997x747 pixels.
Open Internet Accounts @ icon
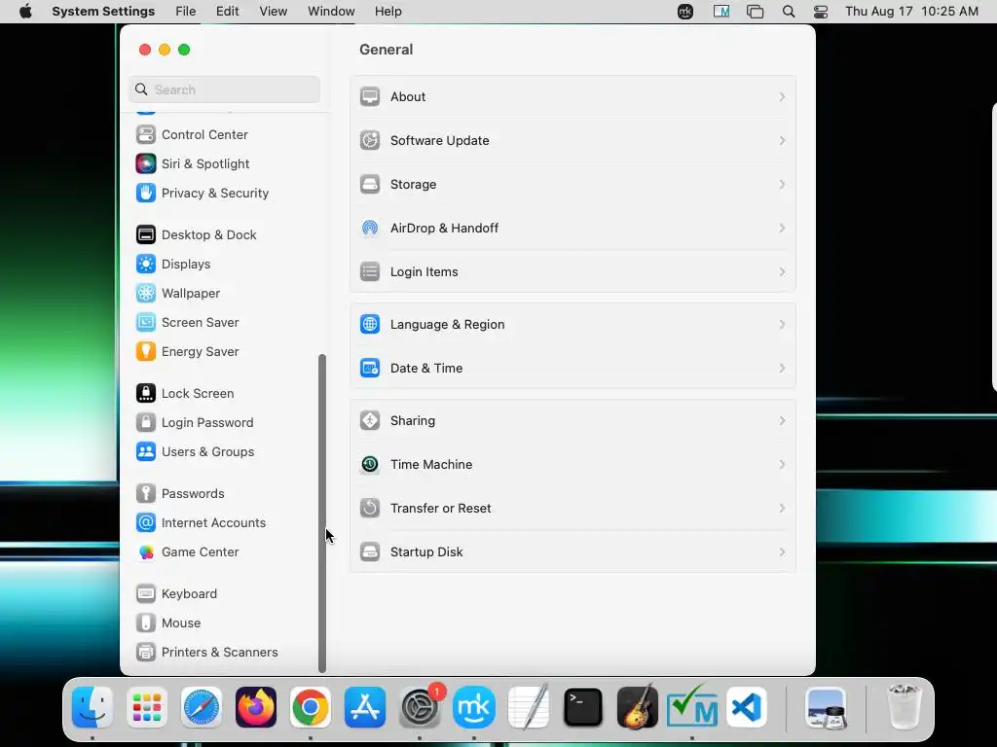tap(146, 523)
